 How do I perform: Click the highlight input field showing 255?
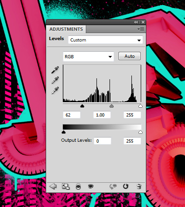pyautogui.click(x=132, y=115)
